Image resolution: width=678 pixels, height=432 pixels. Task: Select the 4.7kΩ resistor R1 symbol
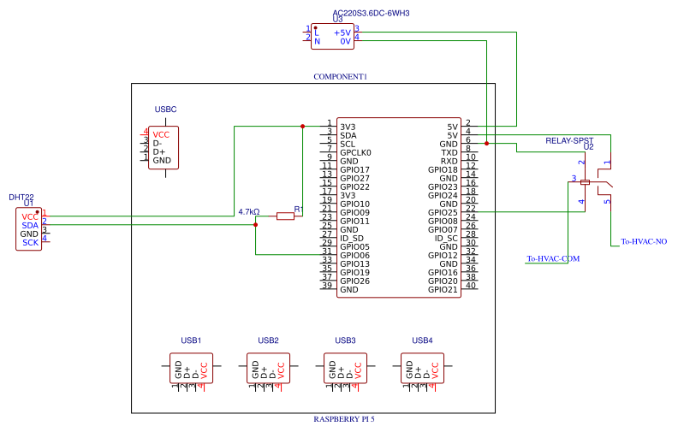[285, 216]
